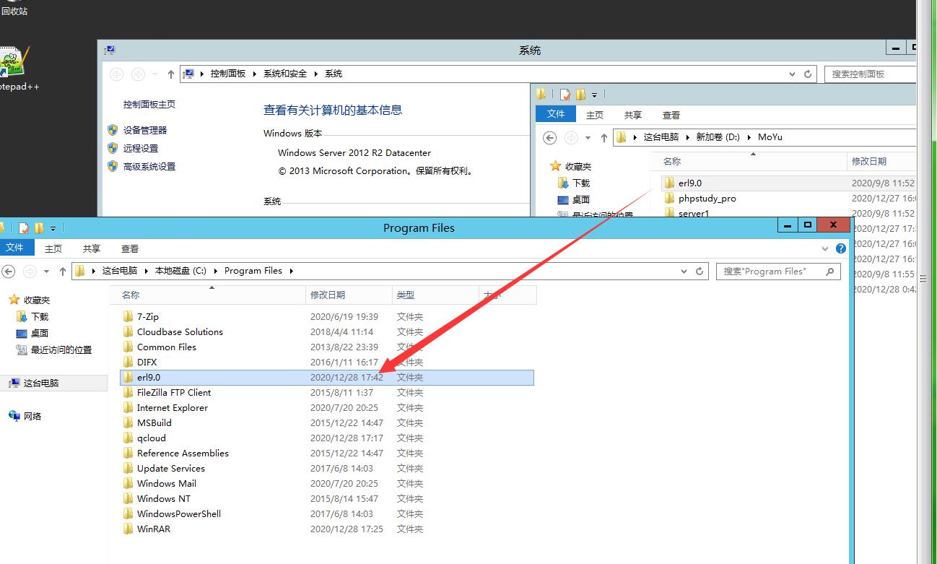
Task: Go up one level in Program Files window
Action: [x=63, y=271]
